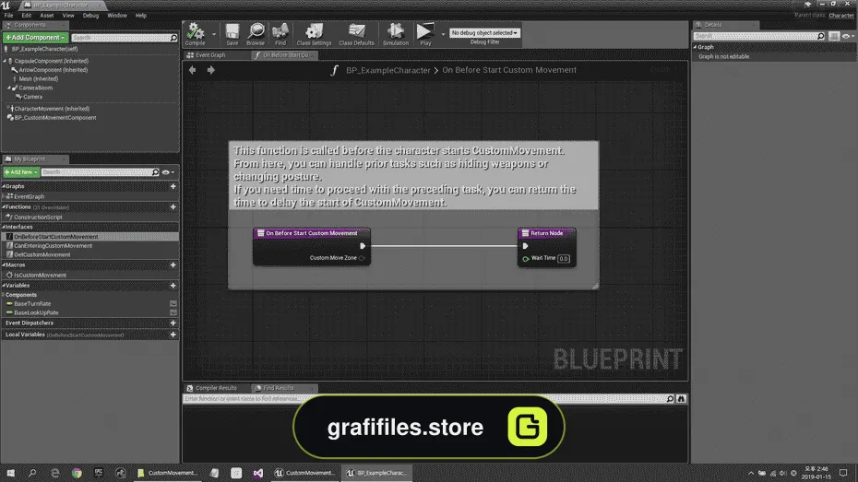The width and height of the screenshot is (858, 482).
Task: Open the Help menu
Action: (x=140, y=16)
